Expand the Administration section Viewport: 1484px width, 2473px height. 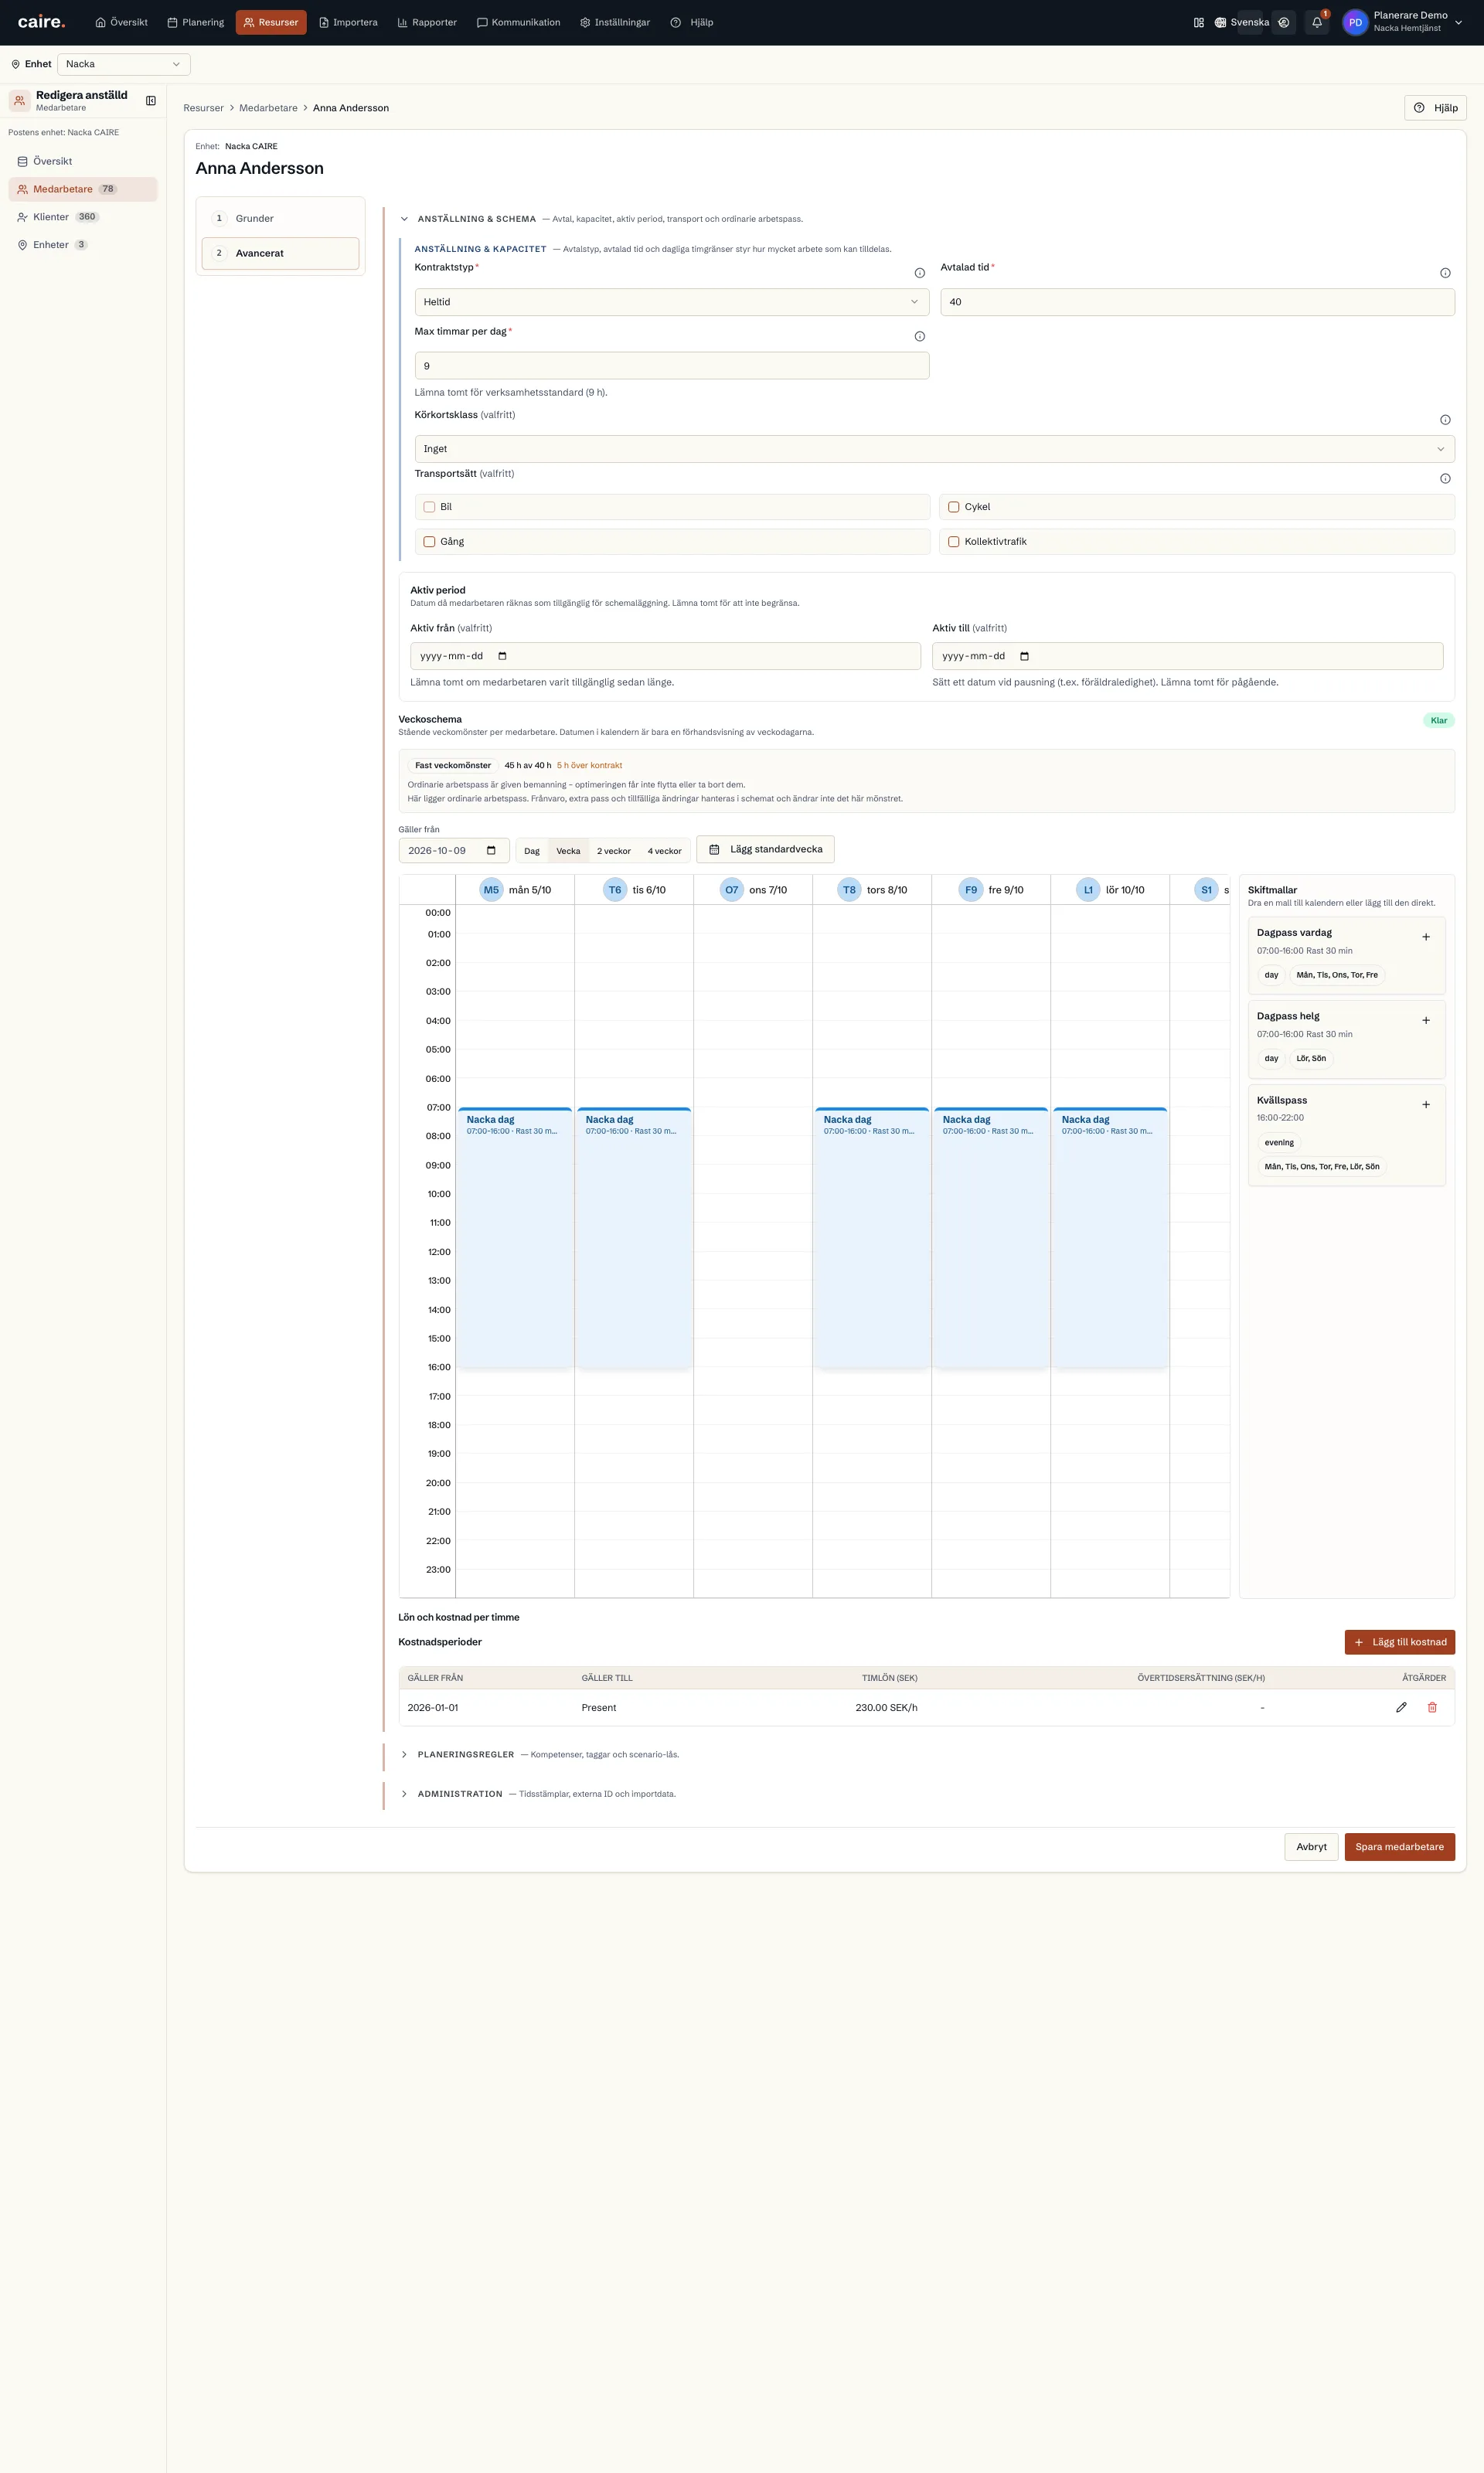click(404, 1794)
